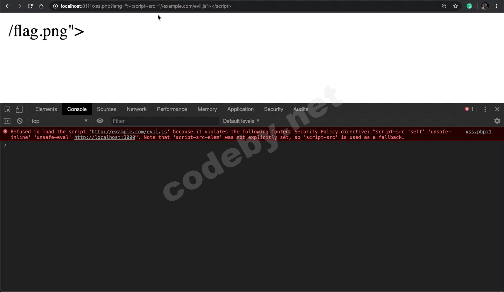Open the xss.php:1 source link
Screen dimensions: 504x292
click(x=478, y=132)
